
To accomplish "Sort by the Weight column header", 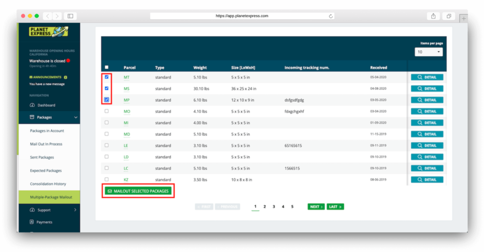I will (200, 68).
